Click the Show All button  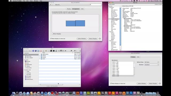click(x=57, y=5)
